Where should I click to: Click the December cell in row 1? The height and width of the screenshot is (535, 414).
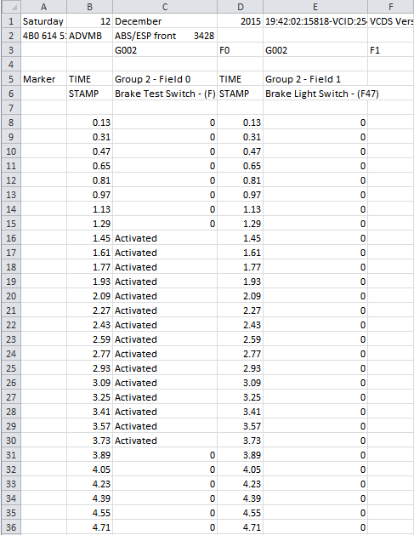coord(165,21)
